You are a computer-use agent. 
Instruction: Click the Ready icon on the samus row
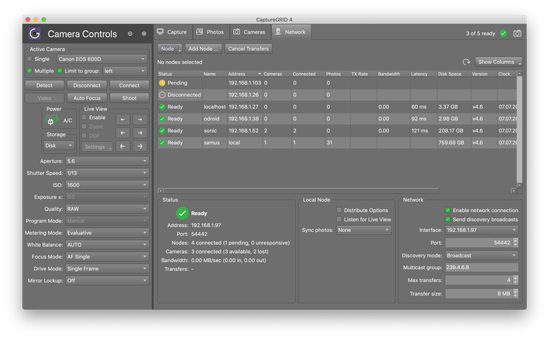[162, 143]
